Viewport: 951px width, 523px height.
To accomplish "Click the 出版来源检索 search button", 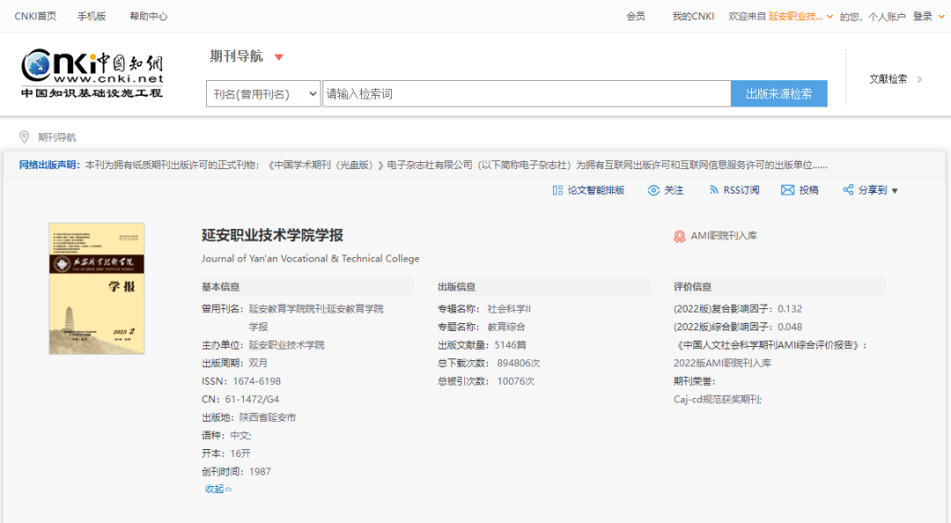I will 778,94.
